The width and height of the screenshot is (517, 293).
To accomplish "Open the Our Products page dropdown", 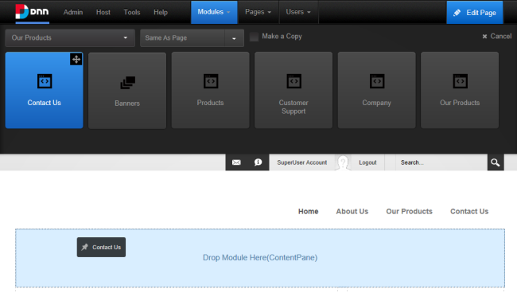I will pos(70,37).
